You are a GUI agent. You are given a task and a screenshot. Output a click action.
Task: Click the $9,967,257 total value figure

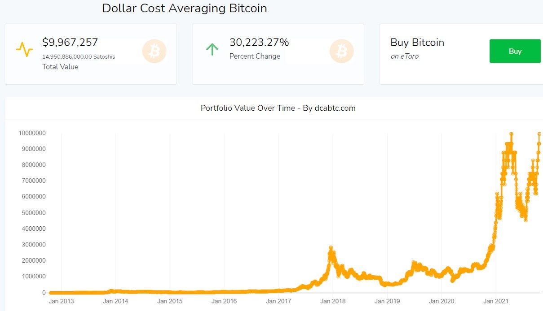[71, 42]
